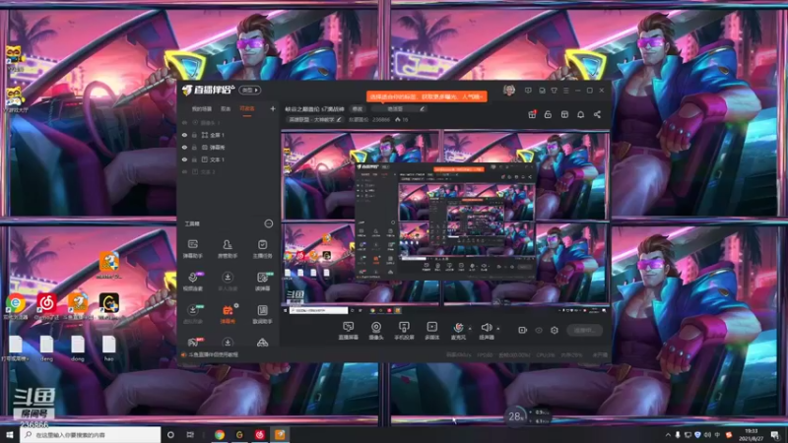Show the hidden 摄像头 1 source
Screen dimensions: 788x443
click(x=184, y=122)
